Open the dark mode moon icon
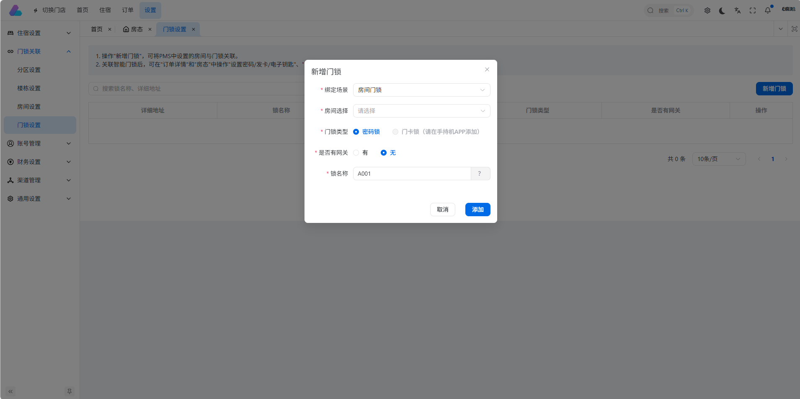Viewport: 800px width, 399px height. (722, 10)
